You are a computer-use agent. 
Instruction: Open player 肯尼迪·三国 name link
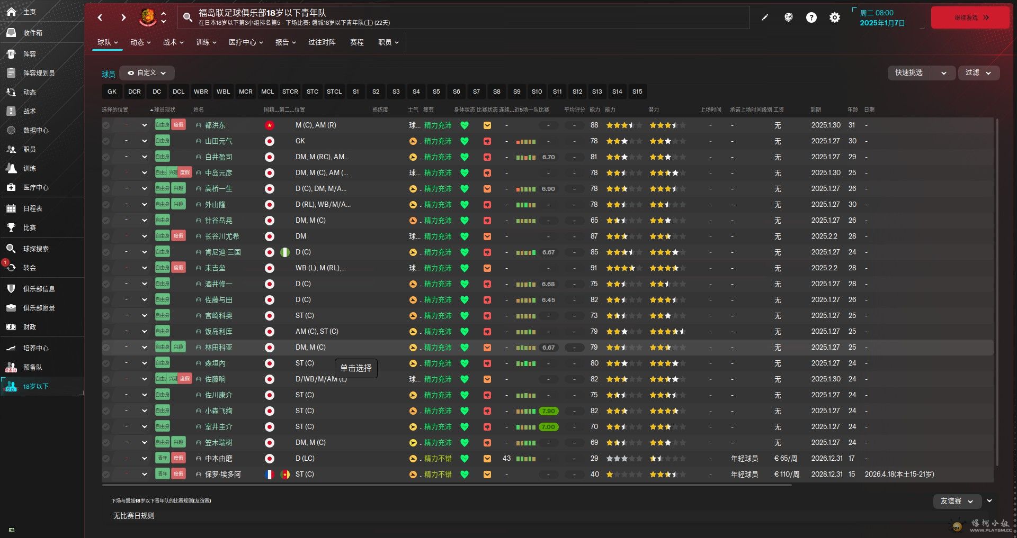223,252
